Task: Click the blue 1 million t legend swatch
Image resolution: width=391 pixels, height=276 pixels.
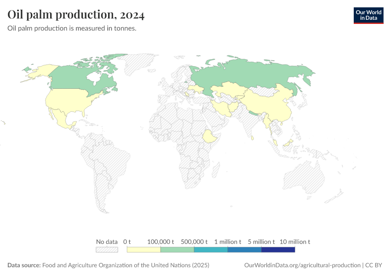Action: 244,250
